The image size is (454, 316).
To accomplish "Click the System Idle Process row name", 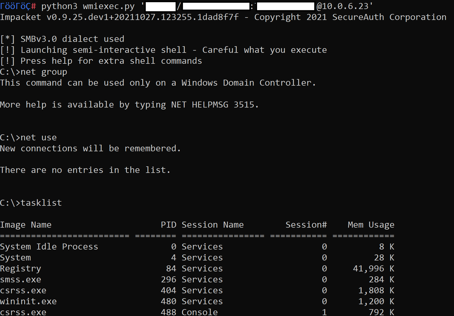I will pyautogui.click(x=49, y=247).
